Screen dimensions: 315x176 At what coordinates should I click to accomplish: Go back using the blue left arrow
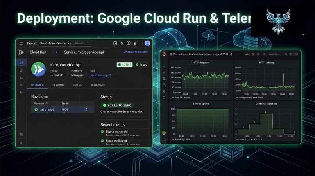point(57,52)
